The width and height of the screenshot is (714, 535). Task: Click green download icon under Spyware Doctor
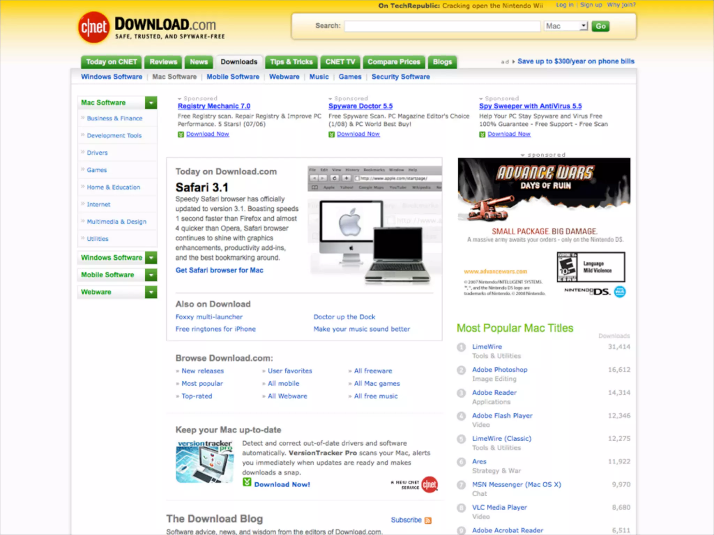point(332,134)
